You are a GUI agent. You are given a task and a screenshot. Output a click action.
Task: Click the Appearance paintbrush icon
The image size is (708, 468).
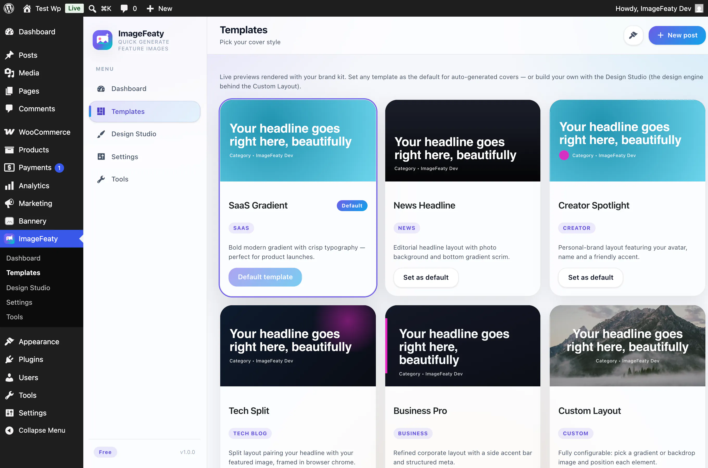point(9,341)
